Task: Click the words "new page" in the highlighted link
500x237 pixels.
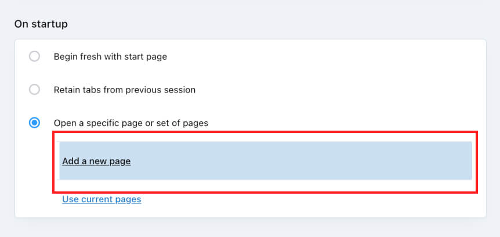Action: pos(110,161)
